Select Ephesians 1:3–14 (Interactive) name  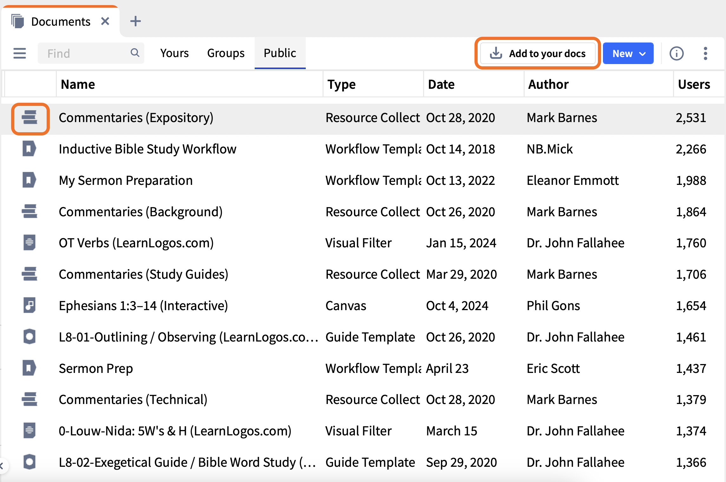143,306
